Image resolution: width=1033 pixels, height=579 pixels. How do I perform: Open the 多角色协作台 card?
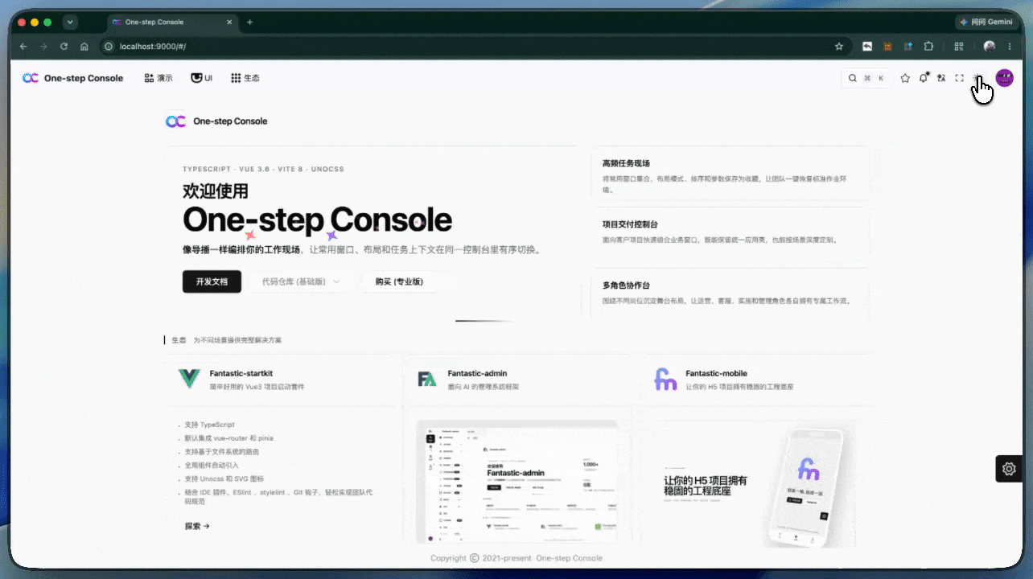(x=730, y=293)
